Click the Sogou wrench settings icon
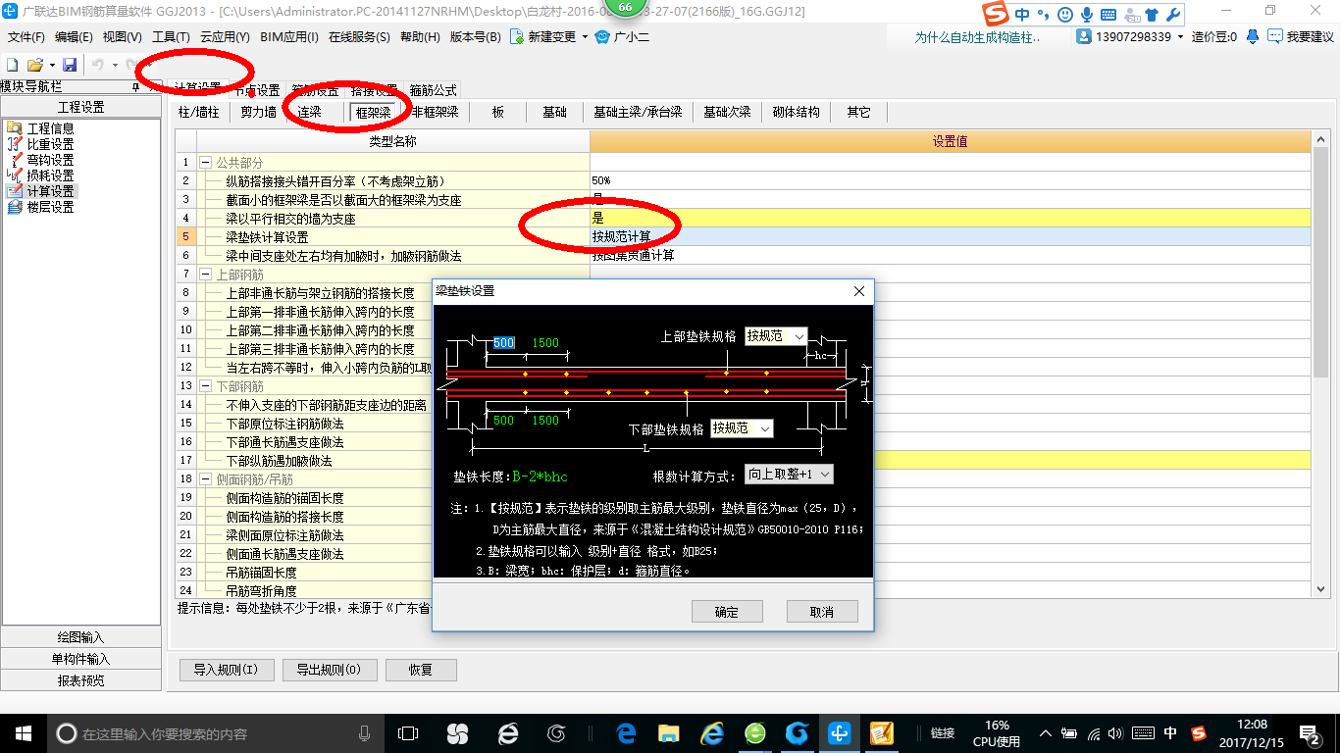 click(1173, 15)
